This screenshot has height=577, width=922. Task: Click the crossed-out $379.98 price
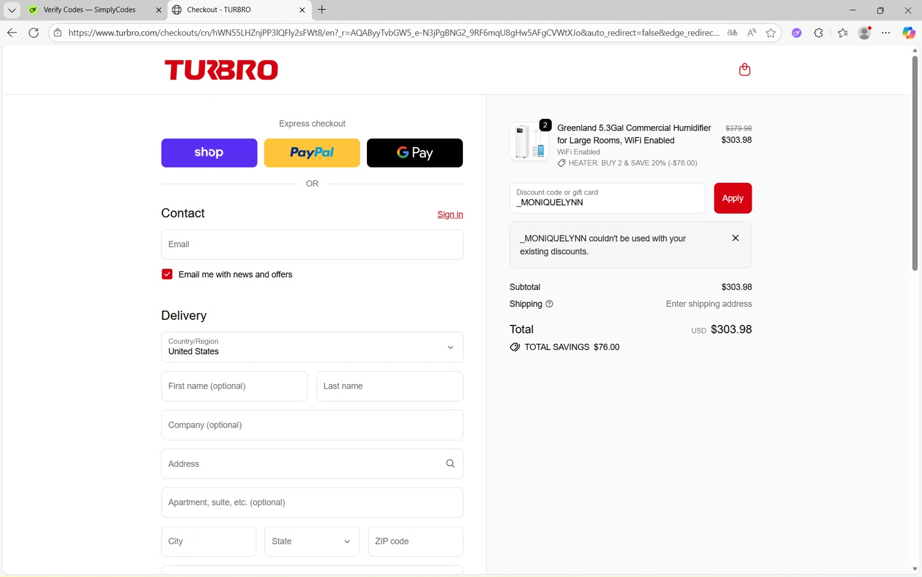coord(738,128)
